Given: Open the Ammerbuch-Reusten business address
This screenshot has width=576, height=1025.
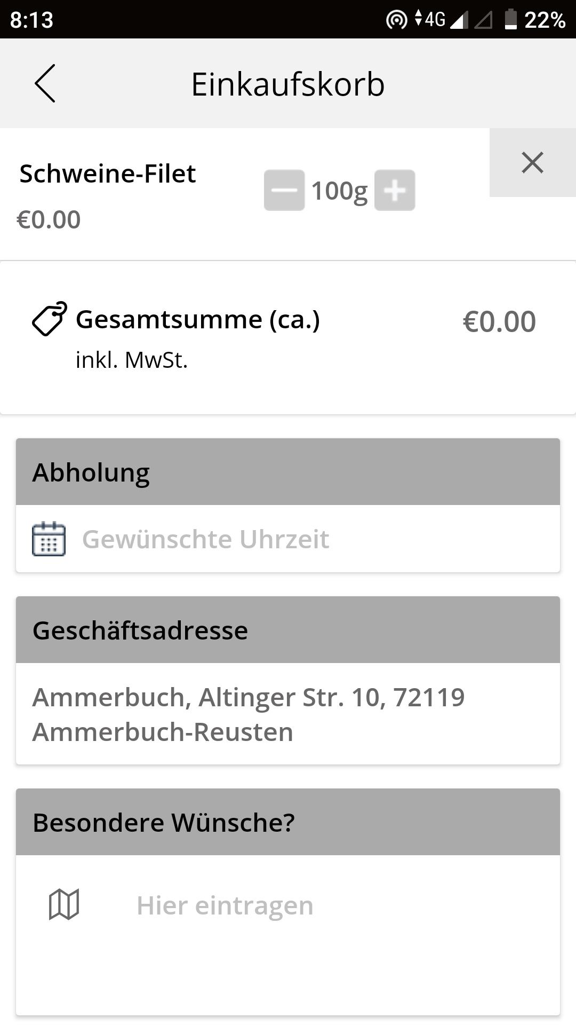Looking at the screenshot, I should [288, 714].
